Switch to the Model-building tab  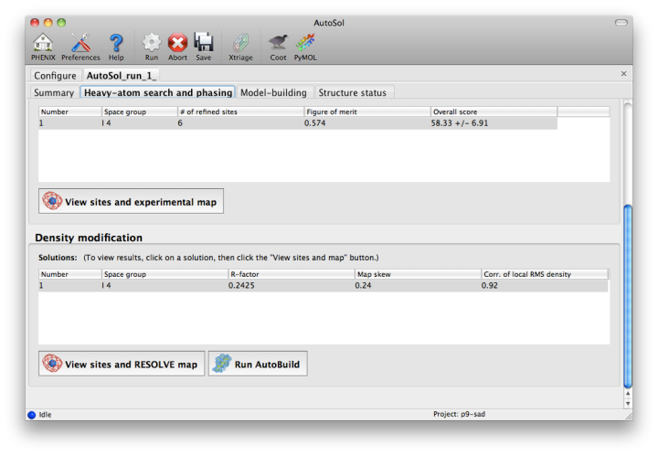(x=274, y=92)
